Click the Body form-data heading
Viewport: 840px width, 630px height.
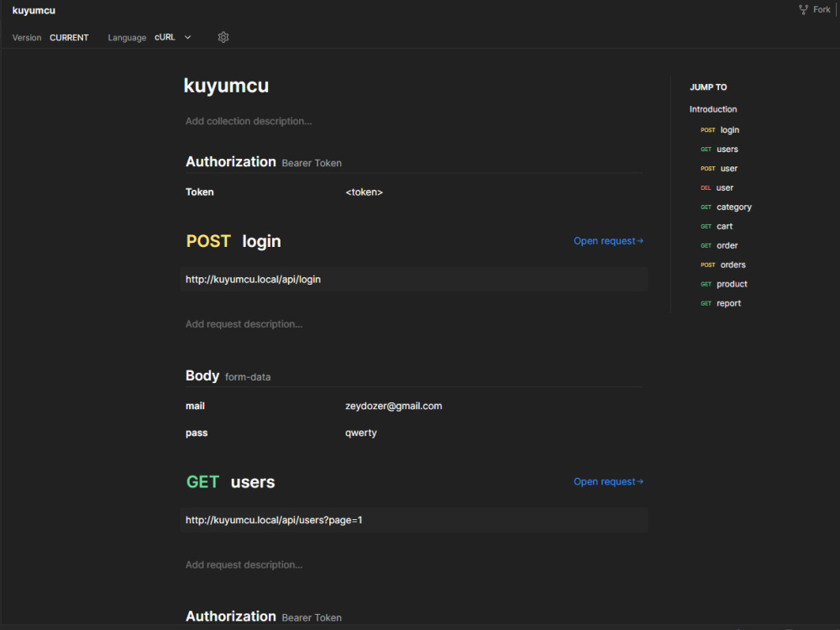pyautogui.click(x=228, y=376)
